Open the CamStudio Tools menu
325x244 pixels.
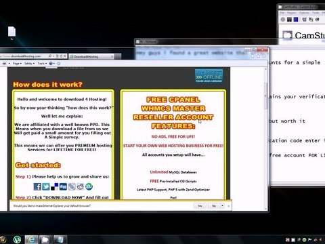pyautogui.click(x=316, y=13)
